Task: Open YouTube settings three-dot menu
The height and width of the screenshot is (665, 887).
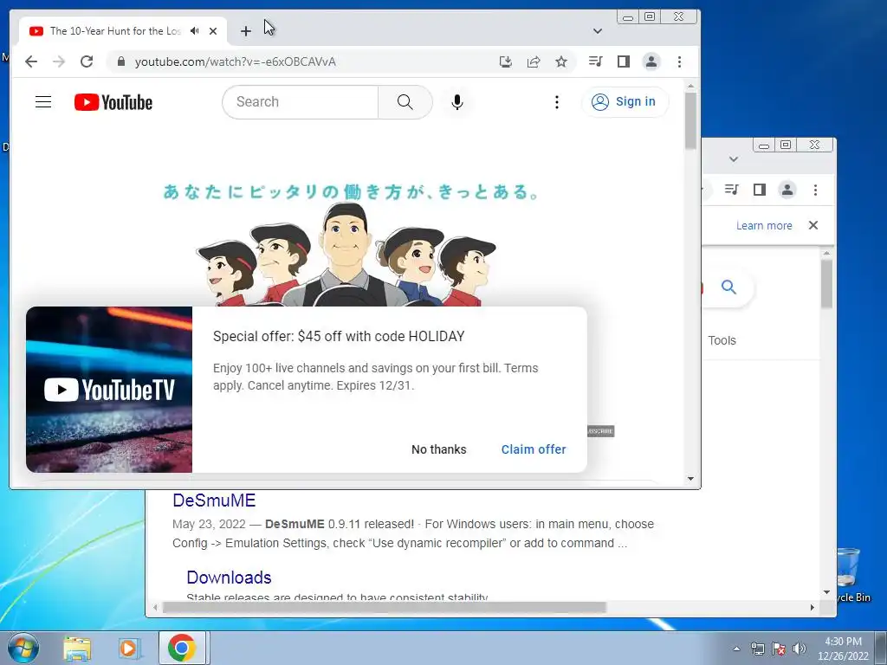Action: point(557,102)
